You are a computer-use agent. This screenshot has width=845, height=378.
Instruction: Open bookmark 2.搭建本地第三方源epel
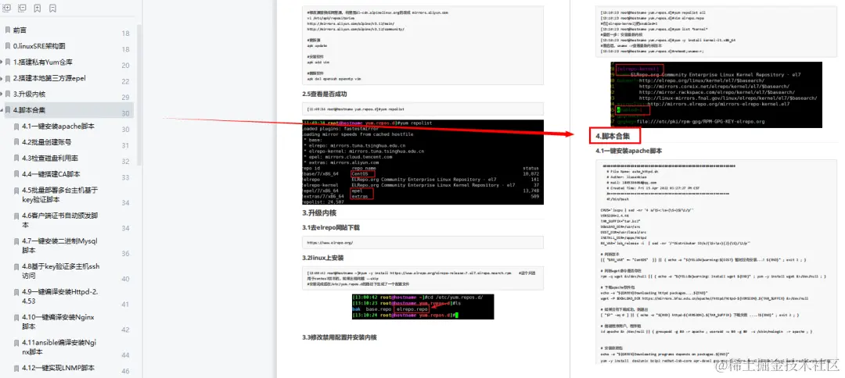[x=49, y=79]
